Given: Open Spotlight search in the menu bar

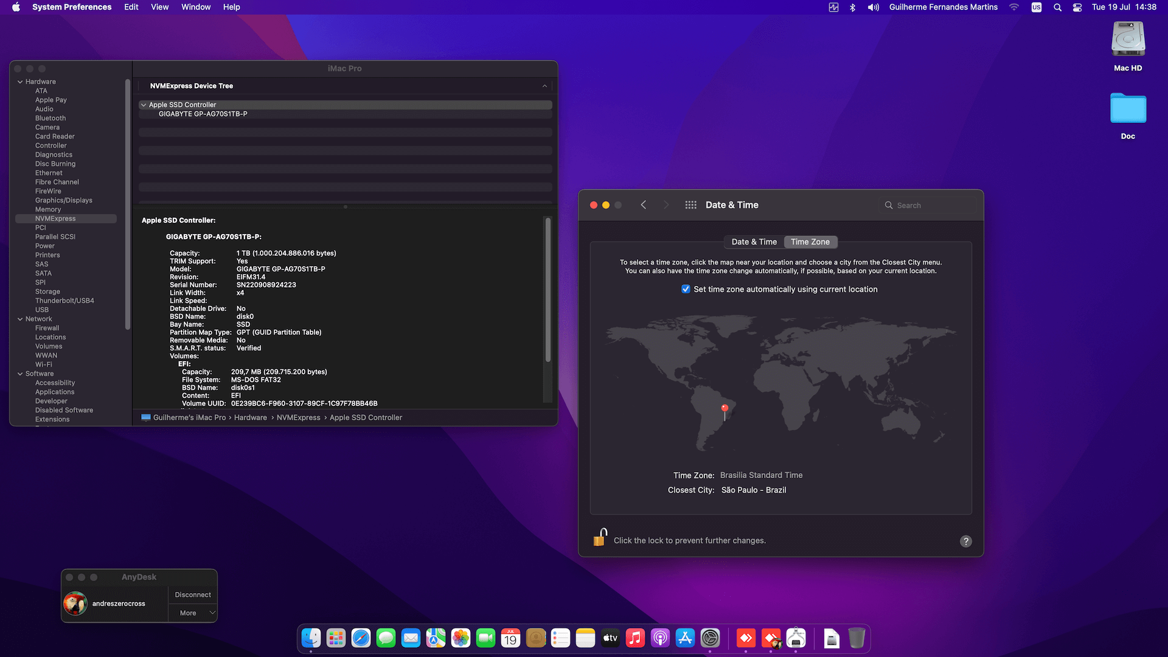Looking at the screenshot, I should tap(1057, 7).
